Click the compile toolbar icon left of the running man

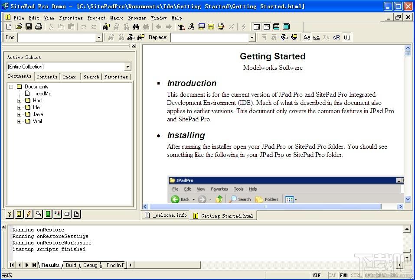tap(181, 26)
